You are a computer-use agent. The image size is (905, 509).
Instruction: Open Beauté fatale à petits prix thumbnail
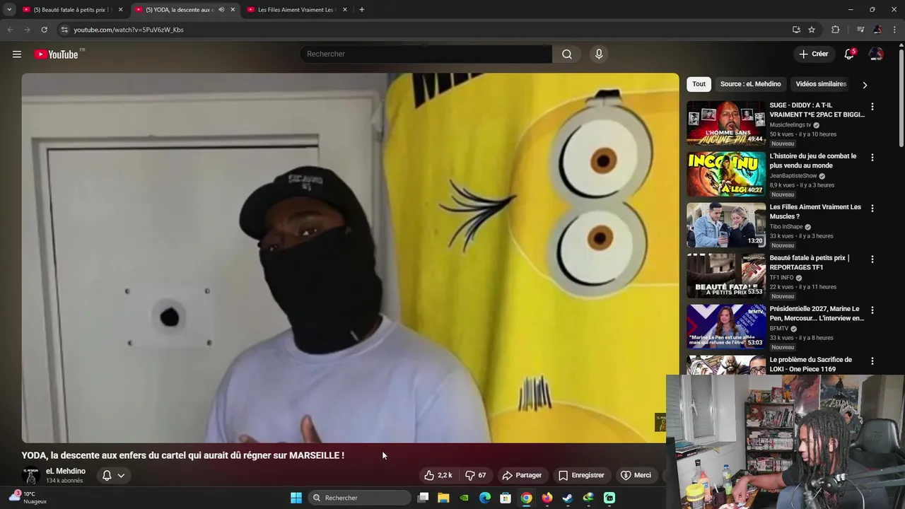coord(726,276)
